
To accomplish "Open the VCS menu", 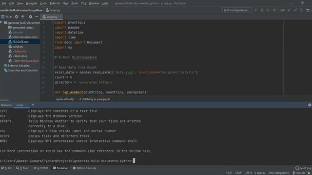I will pos(83,3).
